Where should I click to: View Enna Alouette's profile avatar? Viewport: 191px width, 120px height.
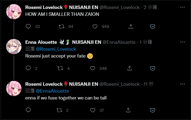(14, 46)
